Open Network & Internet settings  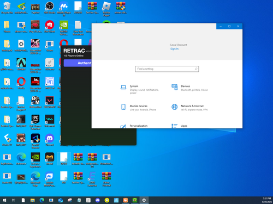[x=189, y=108]
